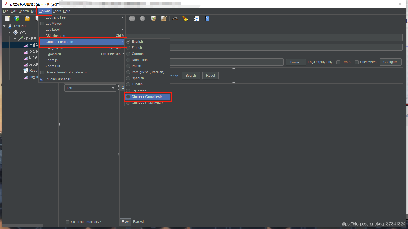Select Portuguese (Brazilian) radio button
Viewport: 408px width, 229px height.
click(128, 72)
